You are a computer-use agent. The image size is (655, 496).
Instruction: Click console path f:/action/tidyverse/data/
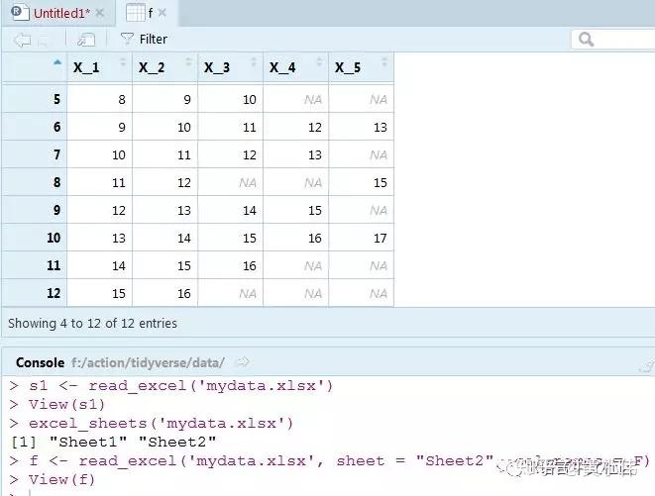[x=148, y=362]
